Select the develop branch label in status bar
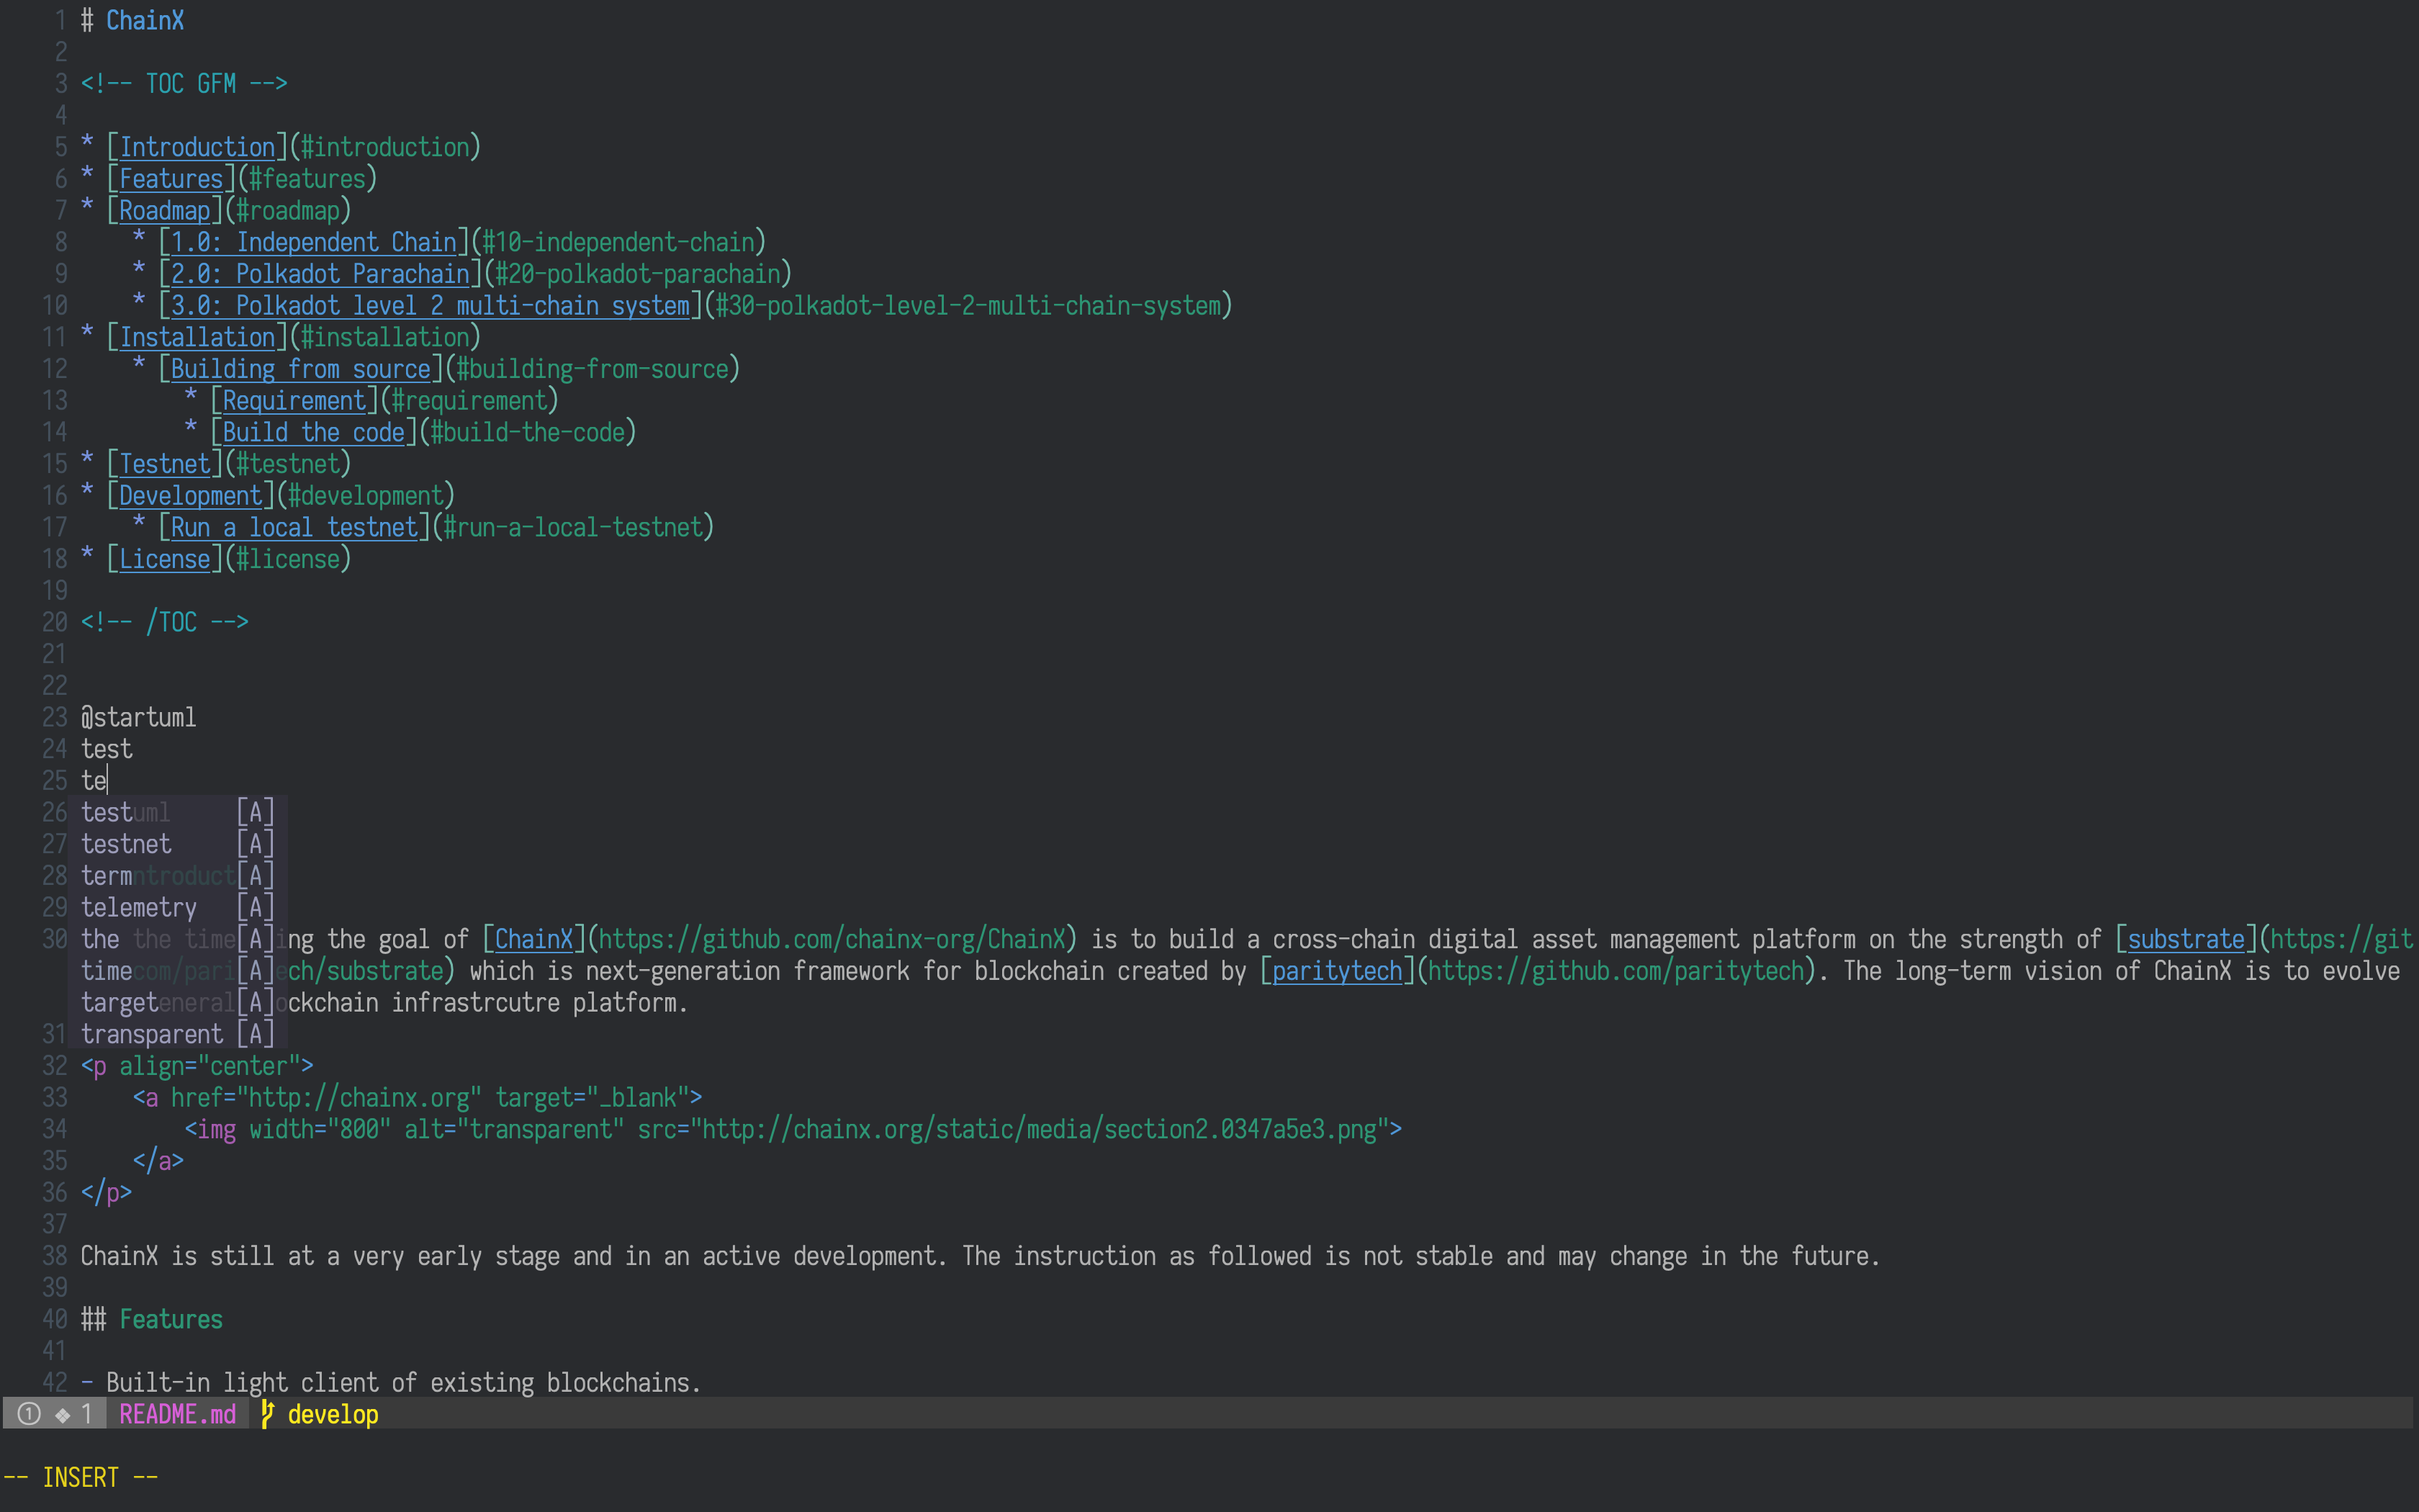Viewport: 2419px width, 1512px height. point(333,1414)
